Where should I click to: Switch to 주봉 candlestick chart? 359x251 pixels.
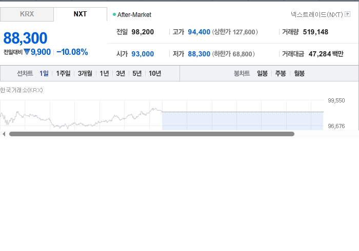(281, 73)
